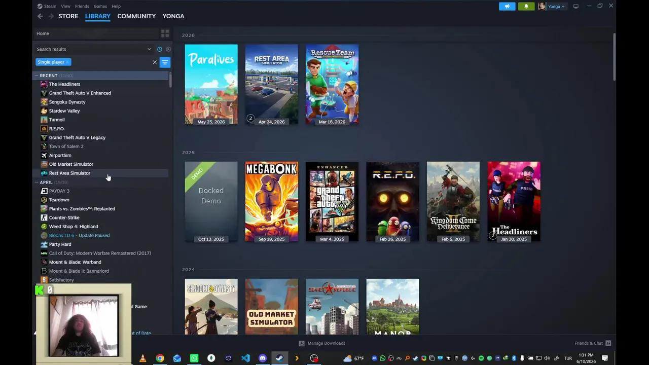The image size is (649, 365).
Task: Switch to the COMMUNITY tab
Action: point(136,16)
